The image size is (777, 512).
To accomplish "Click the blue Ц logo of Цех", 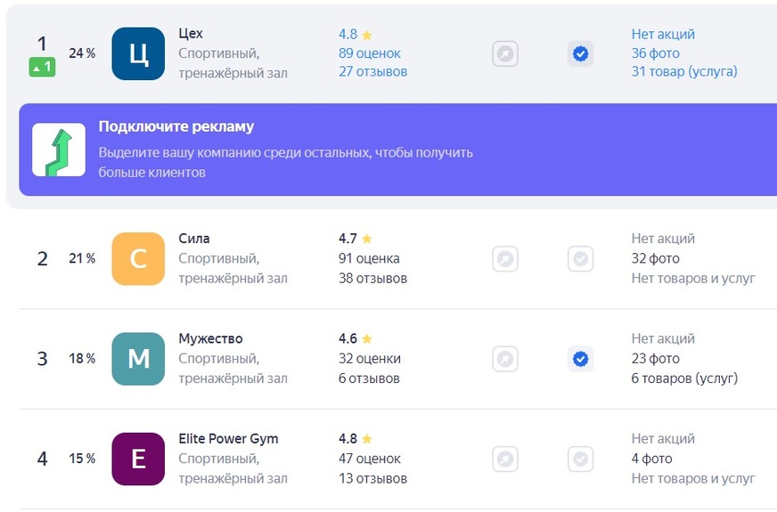I will pos(138,53).
